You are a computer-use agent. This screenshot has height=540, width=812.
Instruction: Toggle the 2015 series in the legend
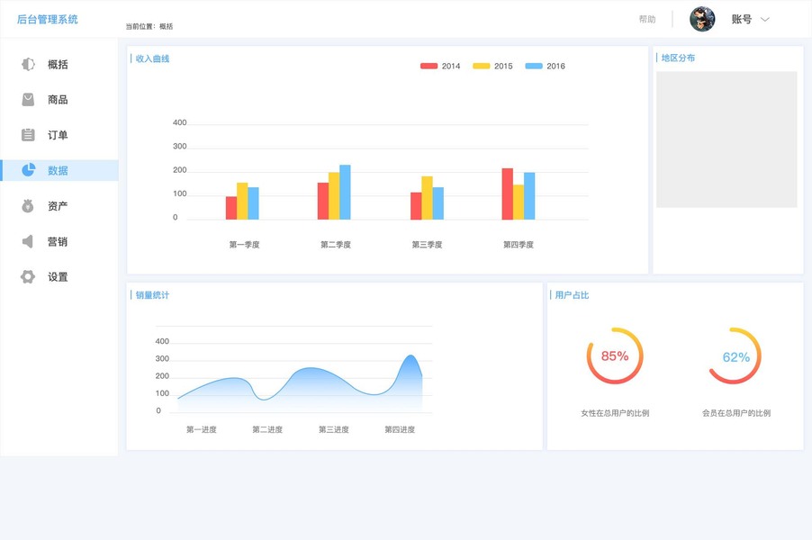[492, 66]
